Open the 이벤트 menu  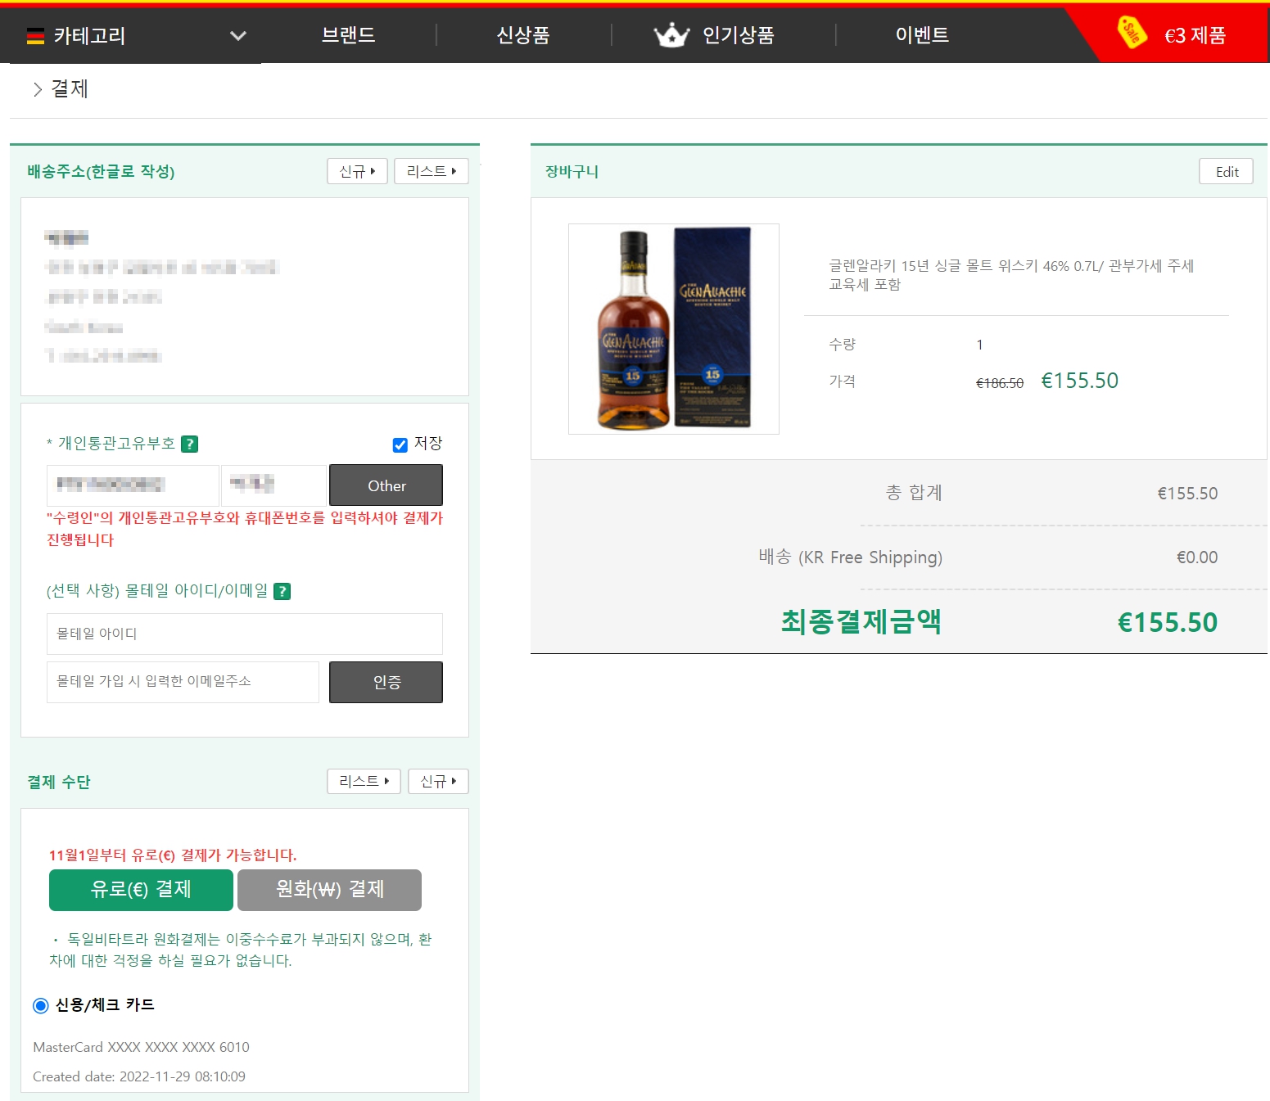[x=922, y=35]
